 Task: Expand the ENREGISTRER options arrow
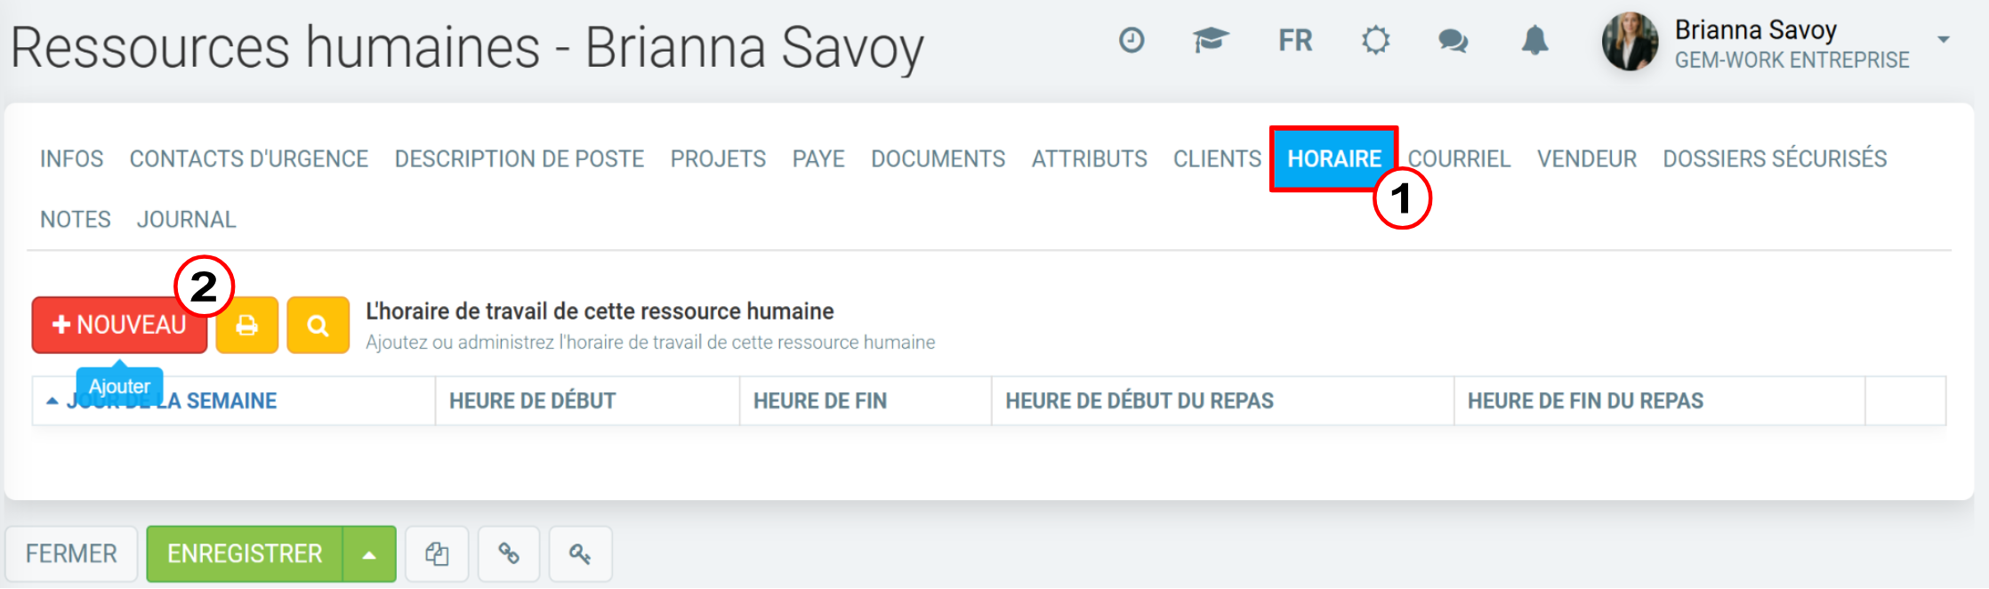369,554
